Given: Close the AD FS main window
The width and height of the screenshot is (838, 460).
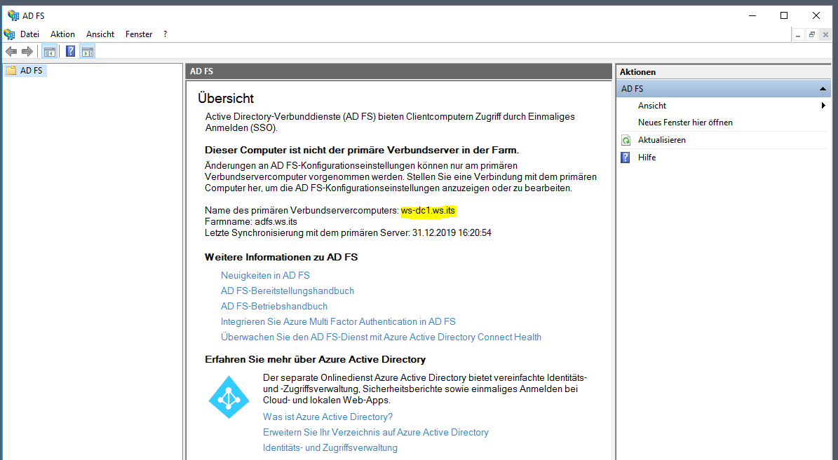Looking at the screenshot, I should 816,15.
